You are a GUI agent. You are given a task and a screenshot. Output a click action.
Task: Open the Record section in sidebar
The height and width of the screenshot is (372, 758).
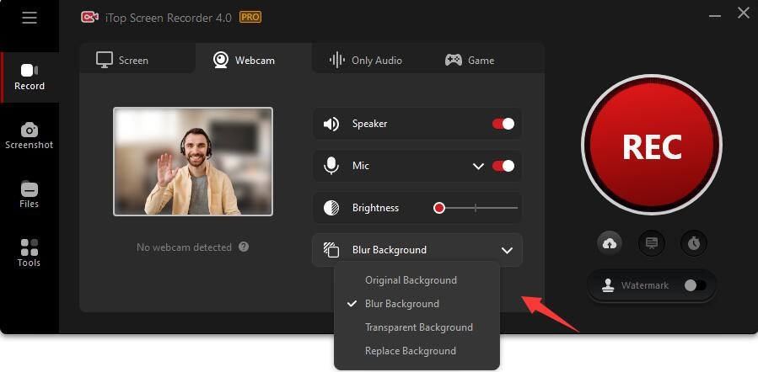coord(30,77)
